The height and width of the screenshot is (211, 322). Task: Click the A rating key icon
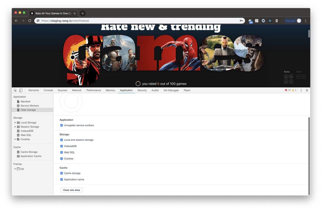[286, 81]
